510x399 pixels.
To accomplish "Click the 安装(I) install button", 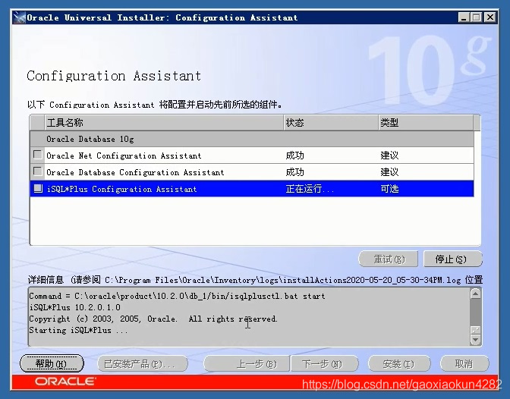I will 399,363.
